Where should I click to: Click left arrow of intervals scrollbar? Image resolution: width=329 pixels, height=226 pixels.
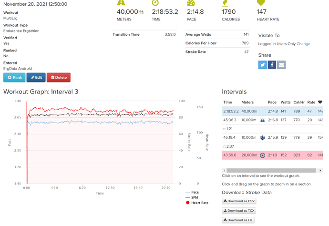pos(224,170)
